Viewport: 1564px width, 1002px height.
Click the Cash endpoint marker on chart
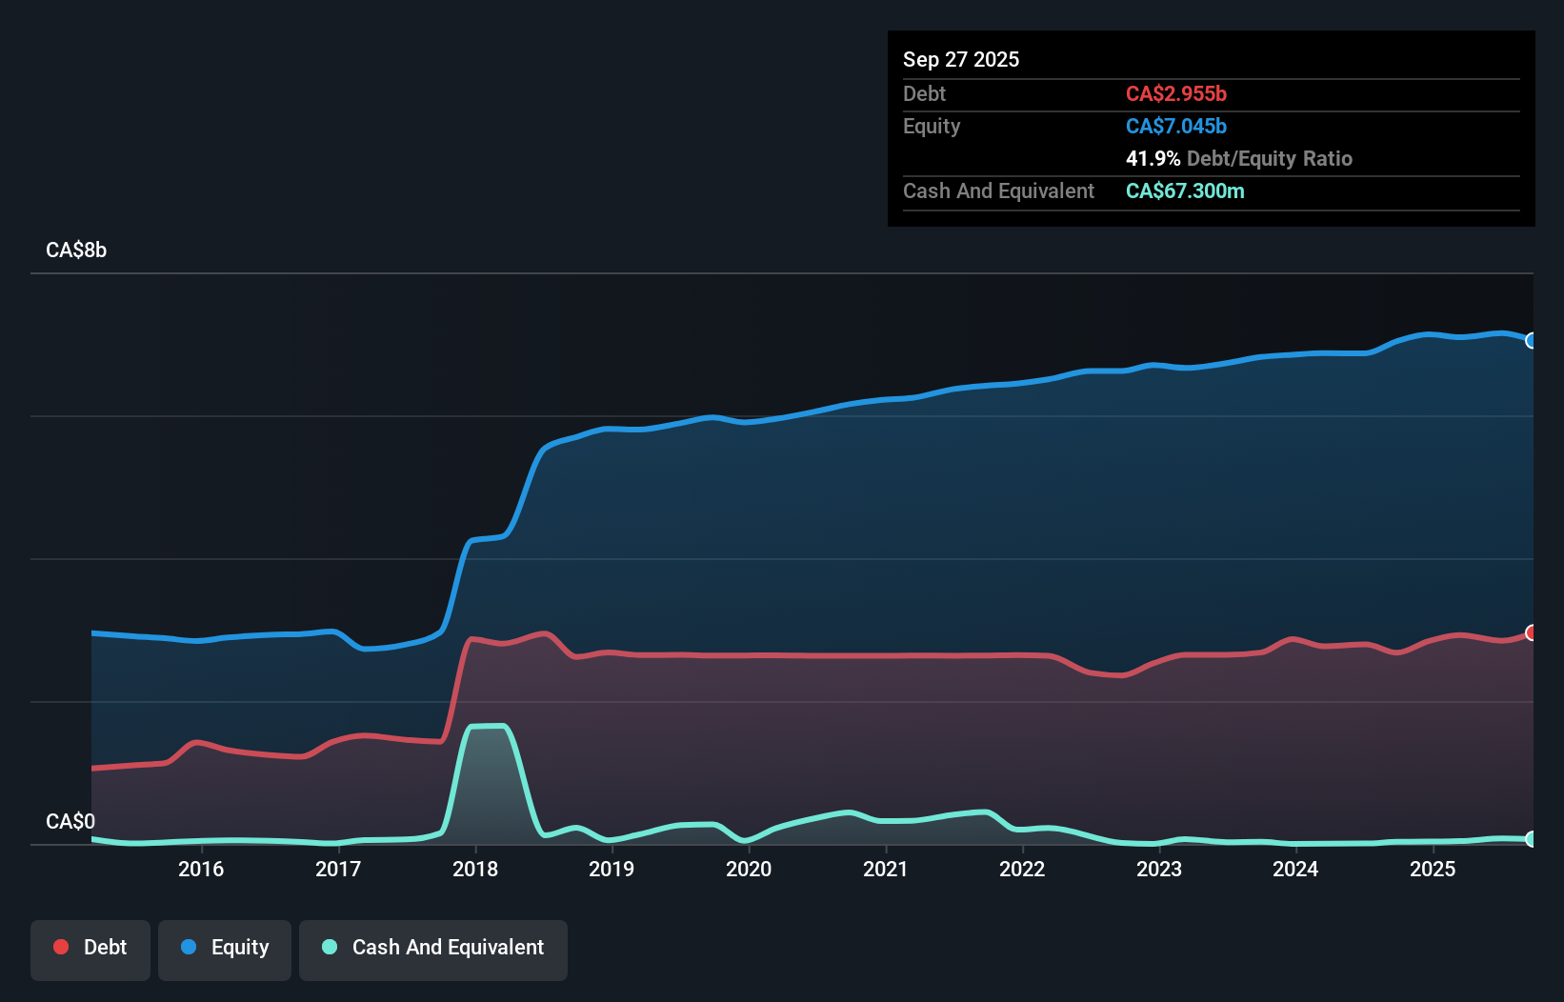pyautogui.click(x=1532, y=839)
